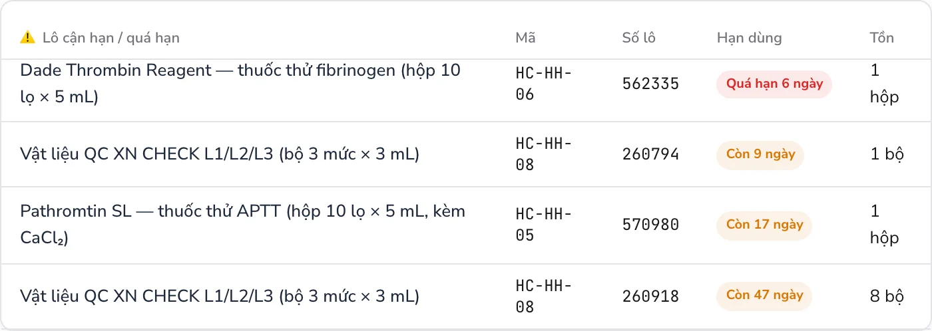Select the Pathromtin SL APTT reagent row
This screenshot has height=331, width=932.
(x=466, y=225)
